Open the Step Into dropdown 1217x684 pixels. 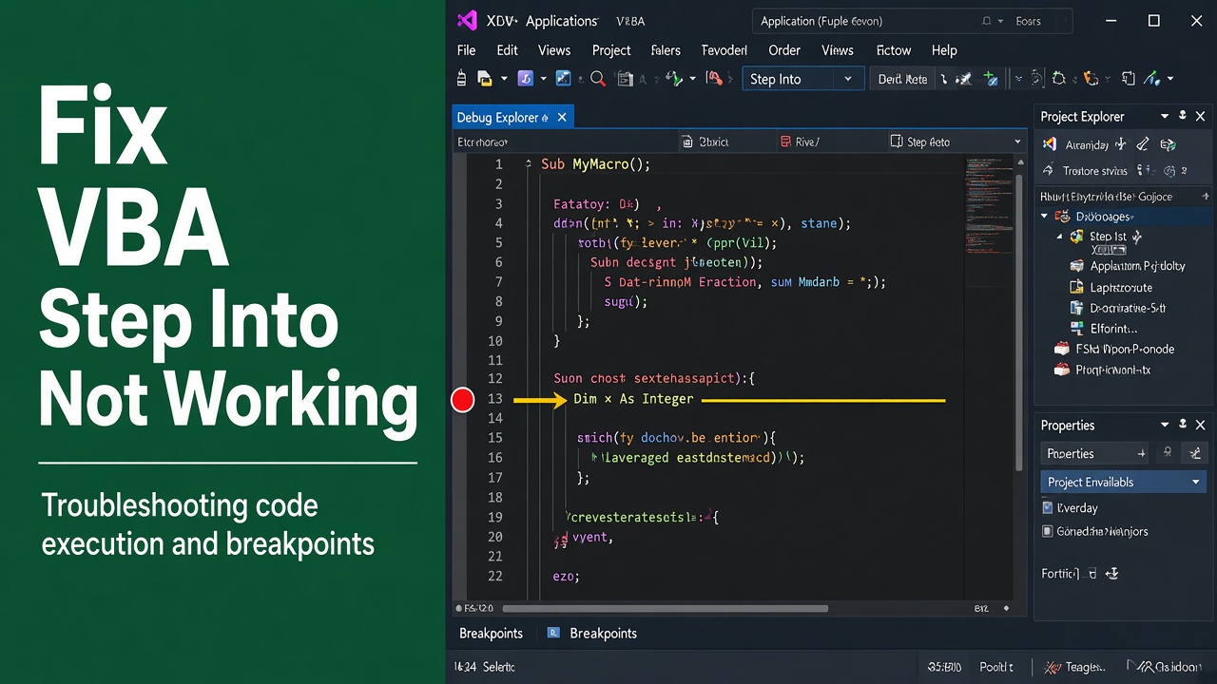[x=848, y=79]
